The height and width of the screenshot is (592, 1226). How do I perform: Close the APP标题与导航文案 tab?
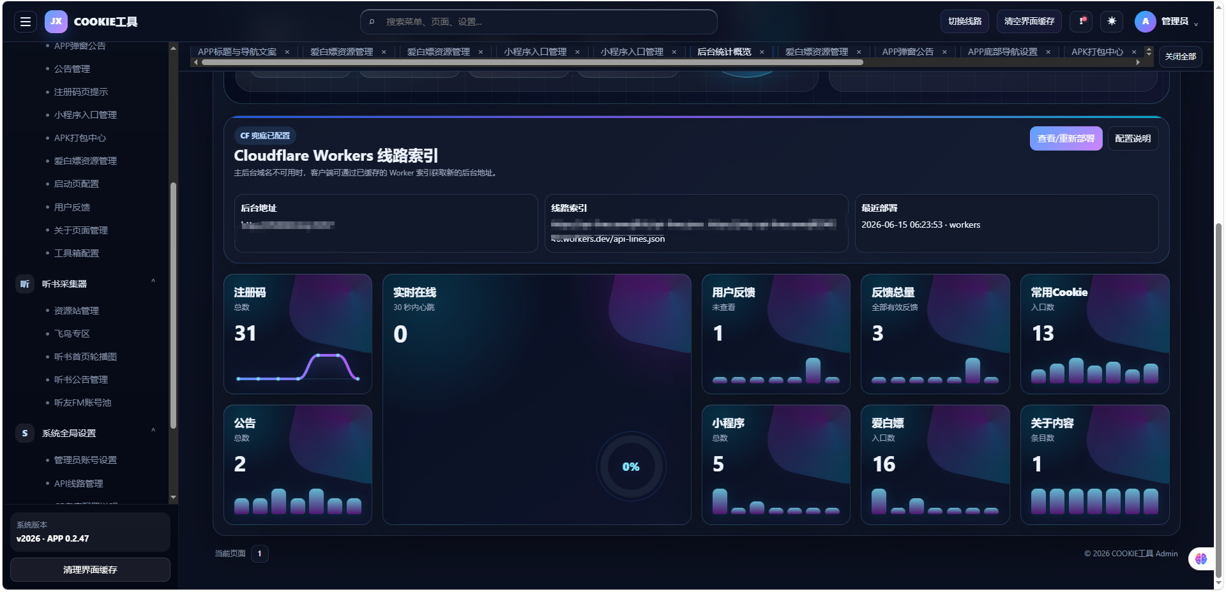[x=287, y=52]
